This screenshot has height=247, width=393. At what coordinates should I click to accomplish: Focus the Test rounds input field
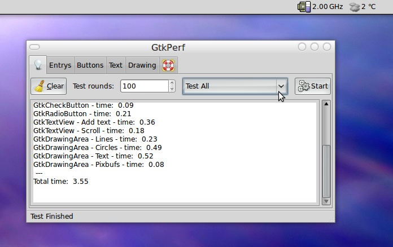(x=145, y=86)
